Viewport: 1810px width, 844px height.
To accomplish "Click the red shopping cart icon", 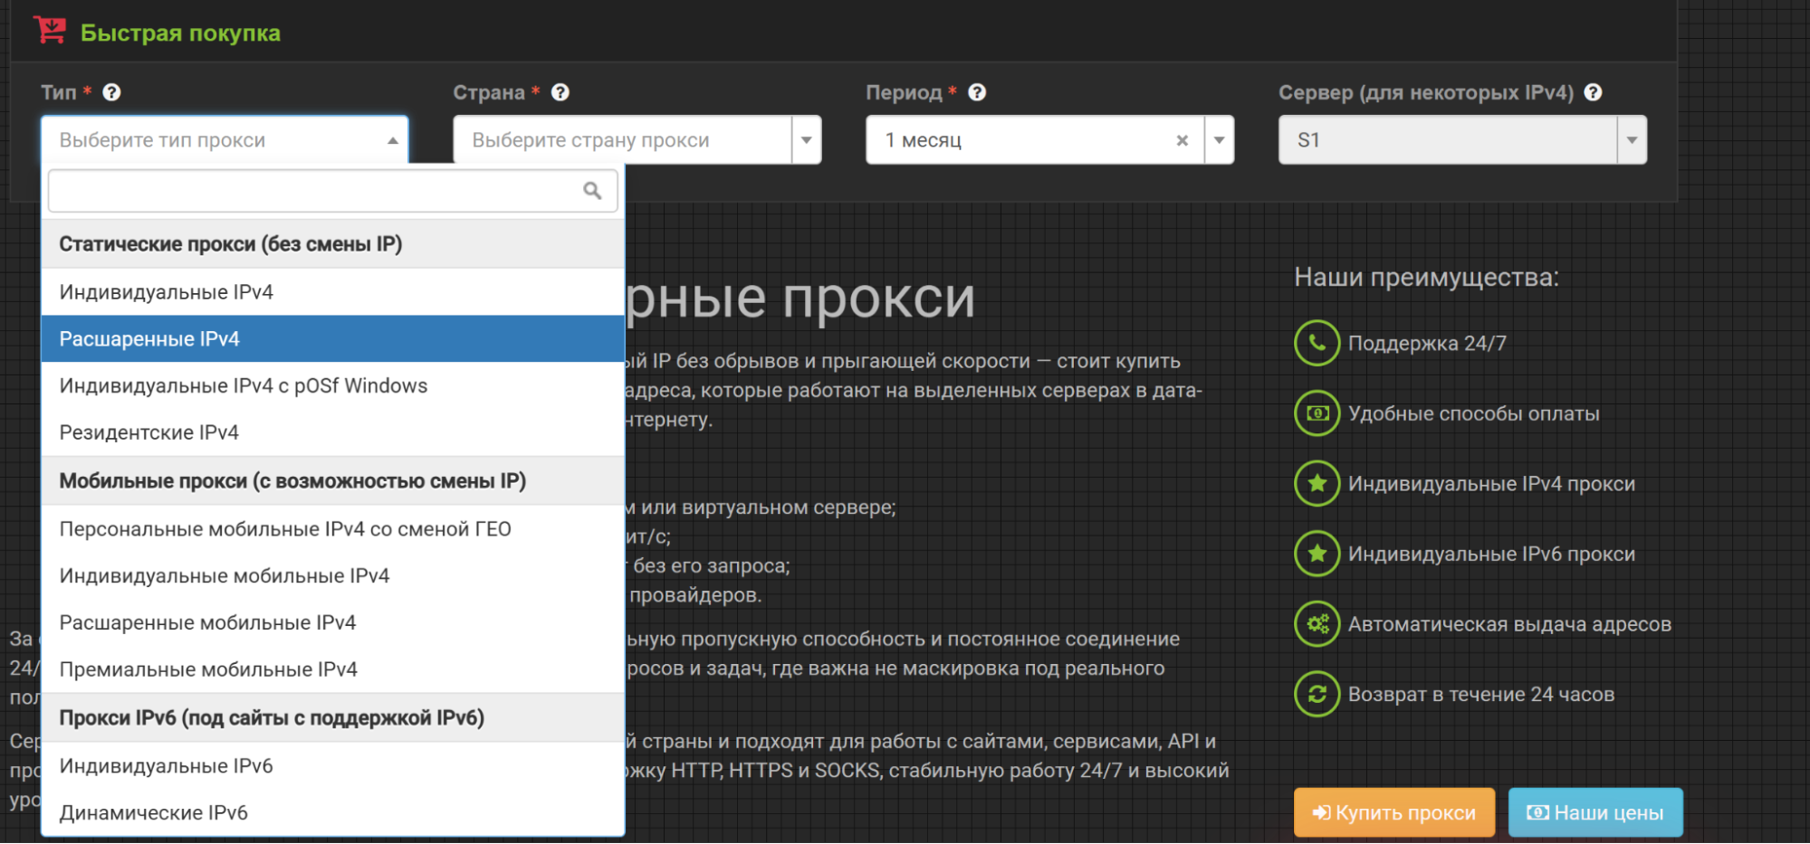I will [50, 31].
